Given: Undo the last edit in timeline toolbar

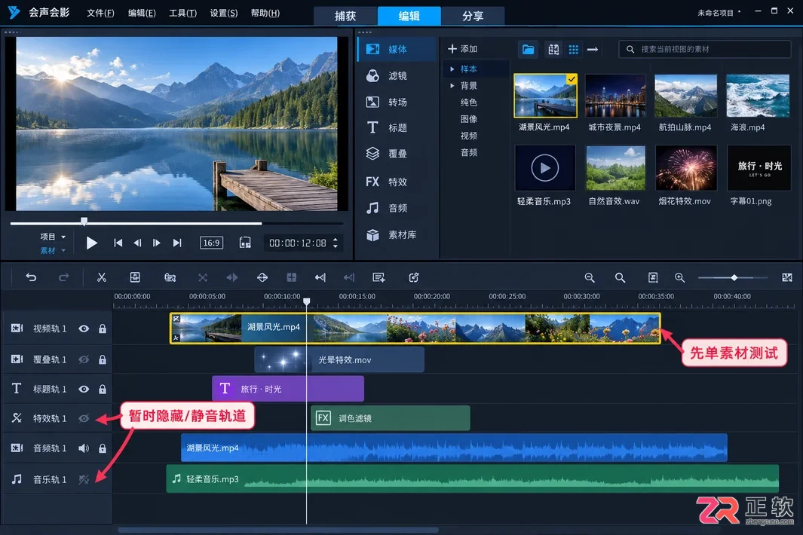Looking at the screenshot, I should pyautogui.click(x=31, y=277).
